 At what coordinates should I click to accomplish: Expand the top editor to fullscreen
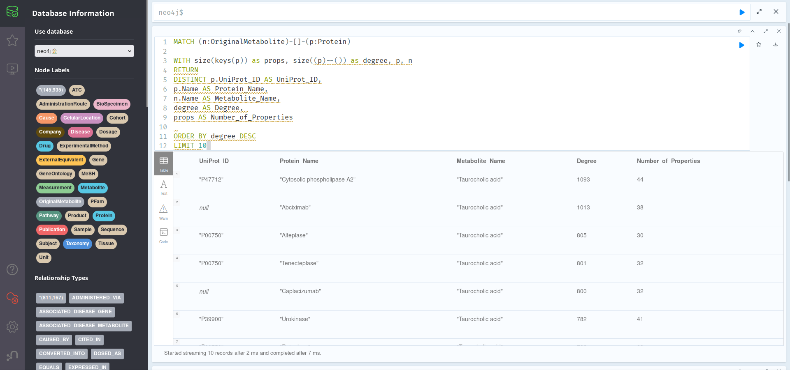point(759,12)
